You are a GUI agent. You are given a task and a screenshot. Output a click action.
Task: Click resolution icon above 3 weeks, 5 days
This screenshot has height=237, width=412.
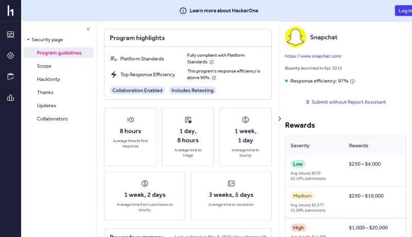pyautogui.click(x=231, y=183)
